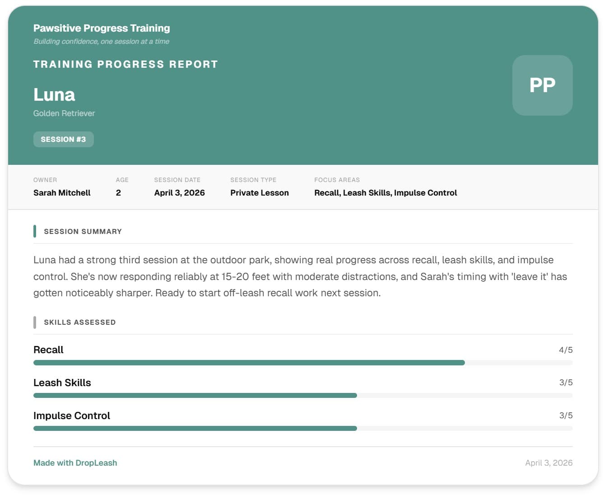Click the Recall 4/5 score

(x=566, y=350)
